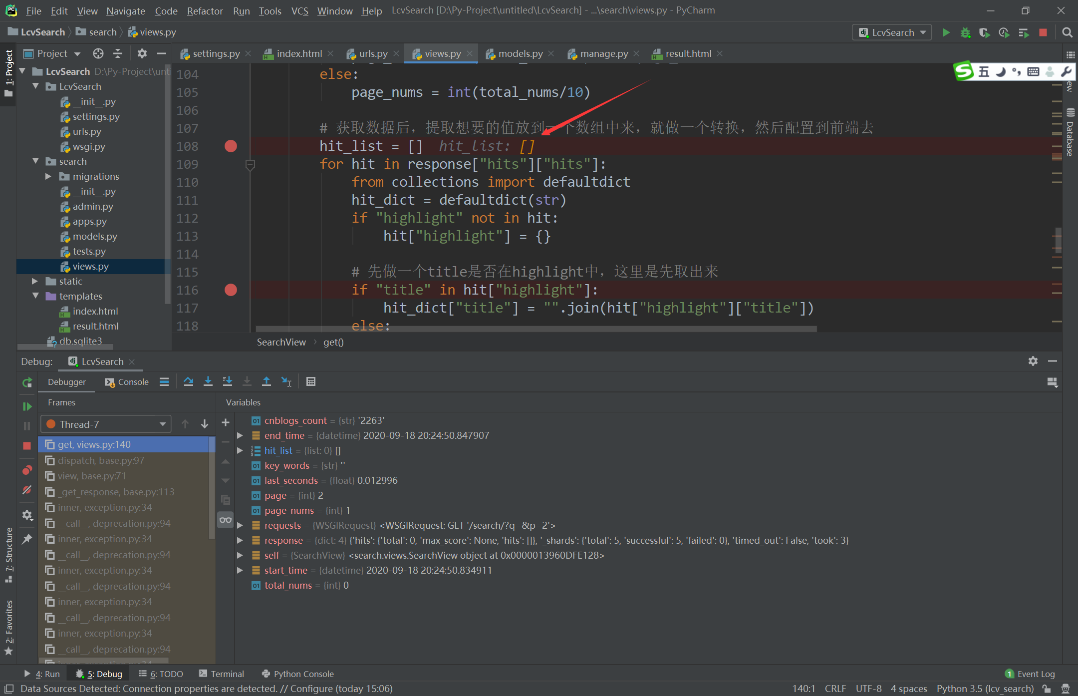Collapse the for loop fold marker at line 109
Viewport: 1078px width, 696px height.
click(251, 164)
